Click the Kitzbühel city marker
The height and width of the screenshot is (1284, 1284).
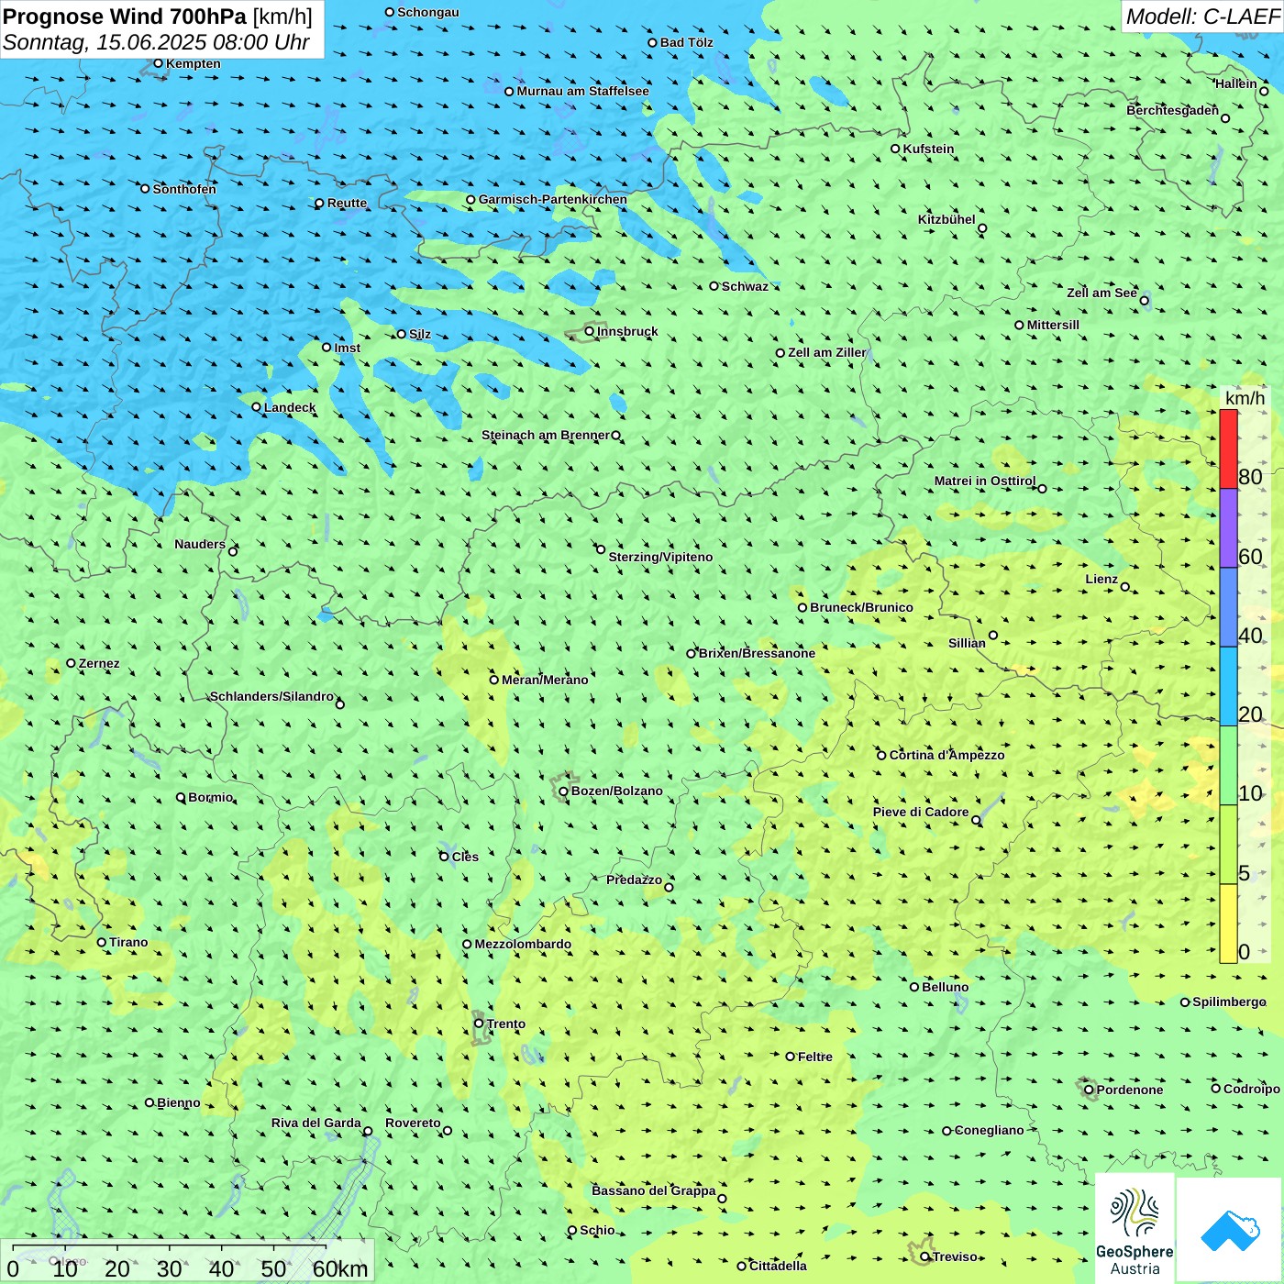click(982, 228)
